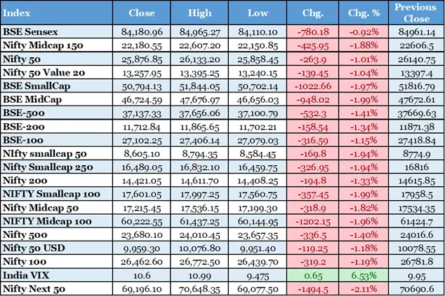Click the Low column header
This screenshot has height=296, width=445.
(258, 13)
